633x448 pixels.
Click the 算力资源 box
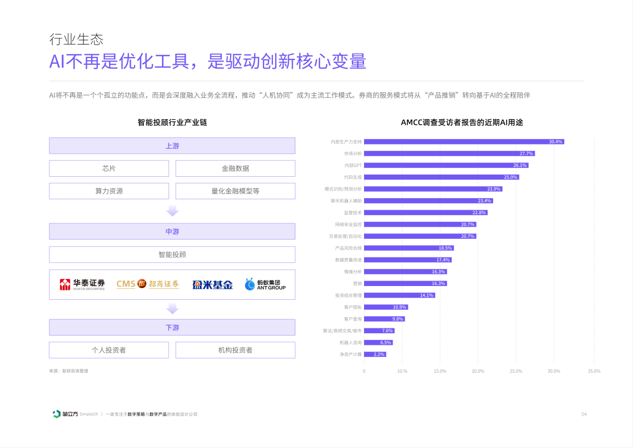coord(109,191)
